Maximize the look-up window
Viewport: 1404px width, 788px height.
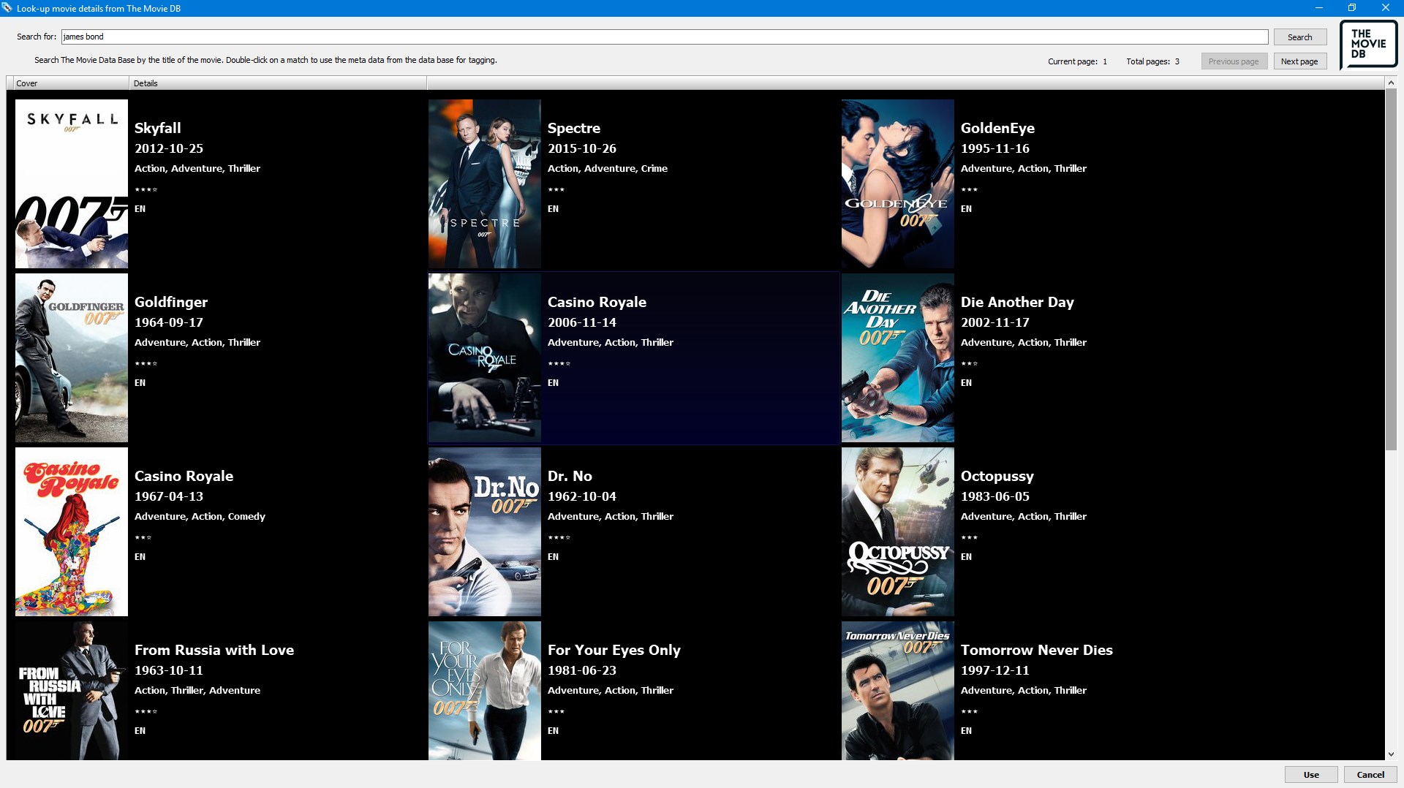1352,8
